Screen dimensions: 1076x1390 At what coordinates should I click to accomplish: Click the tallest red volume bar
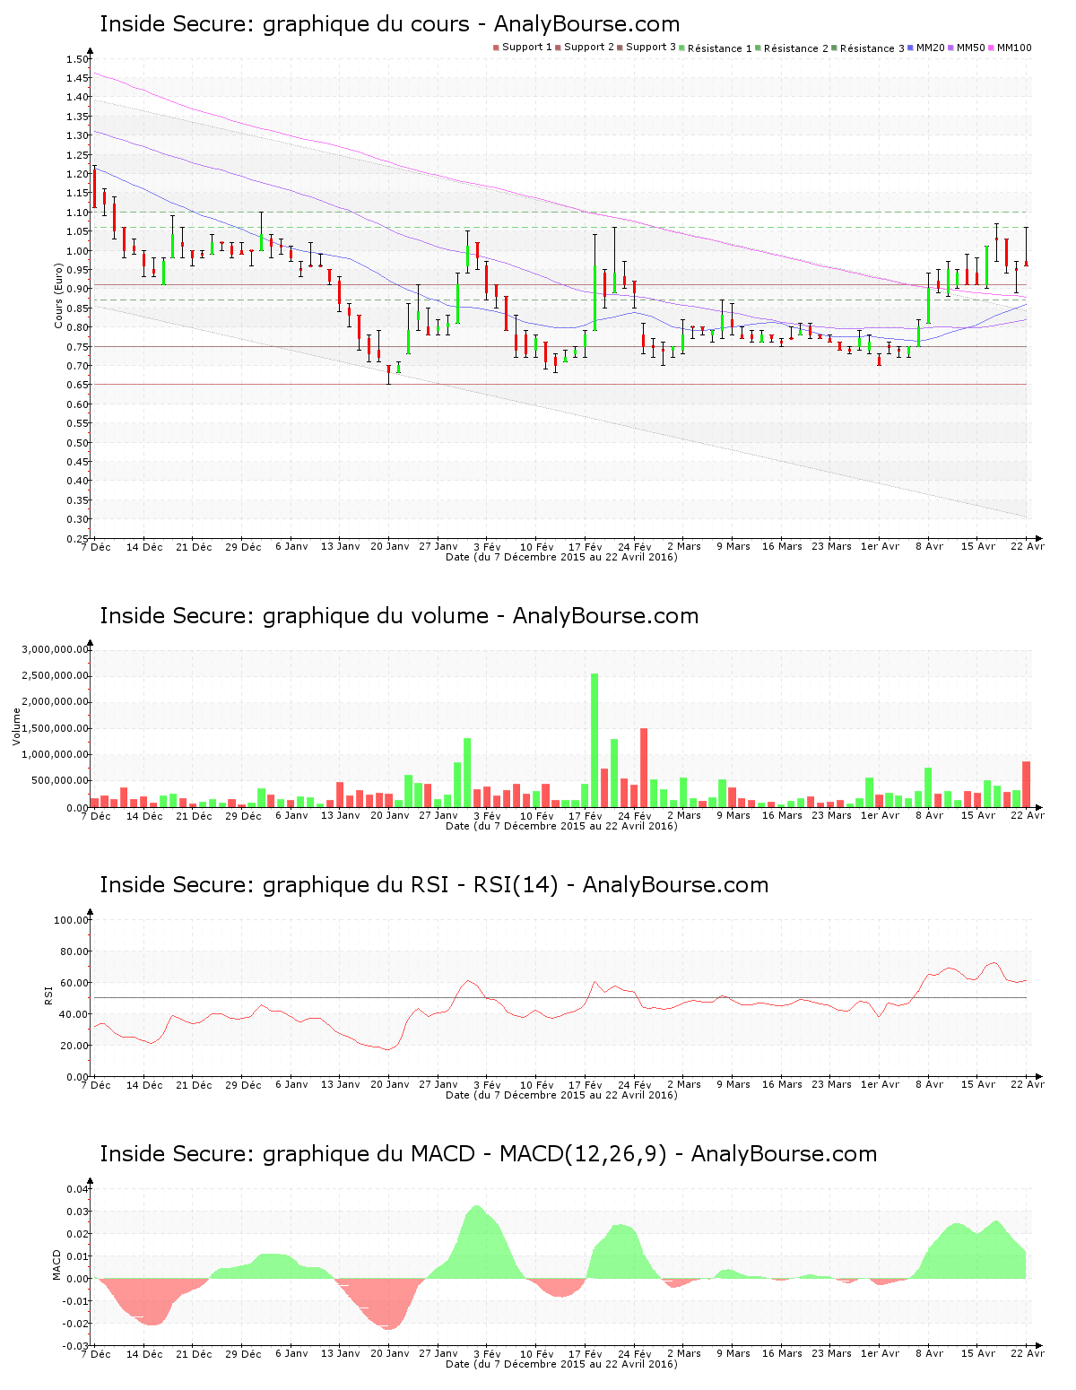644,767
